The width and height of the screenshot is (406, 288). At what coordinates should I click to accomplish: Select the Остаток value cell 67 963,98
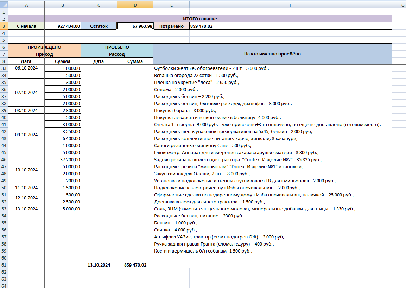(135, 26)
